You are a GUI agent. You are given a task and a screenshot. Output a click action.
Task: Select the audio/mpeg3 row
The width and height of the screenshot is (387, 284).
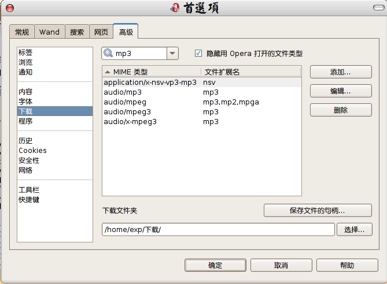click(x=202, y=112)
